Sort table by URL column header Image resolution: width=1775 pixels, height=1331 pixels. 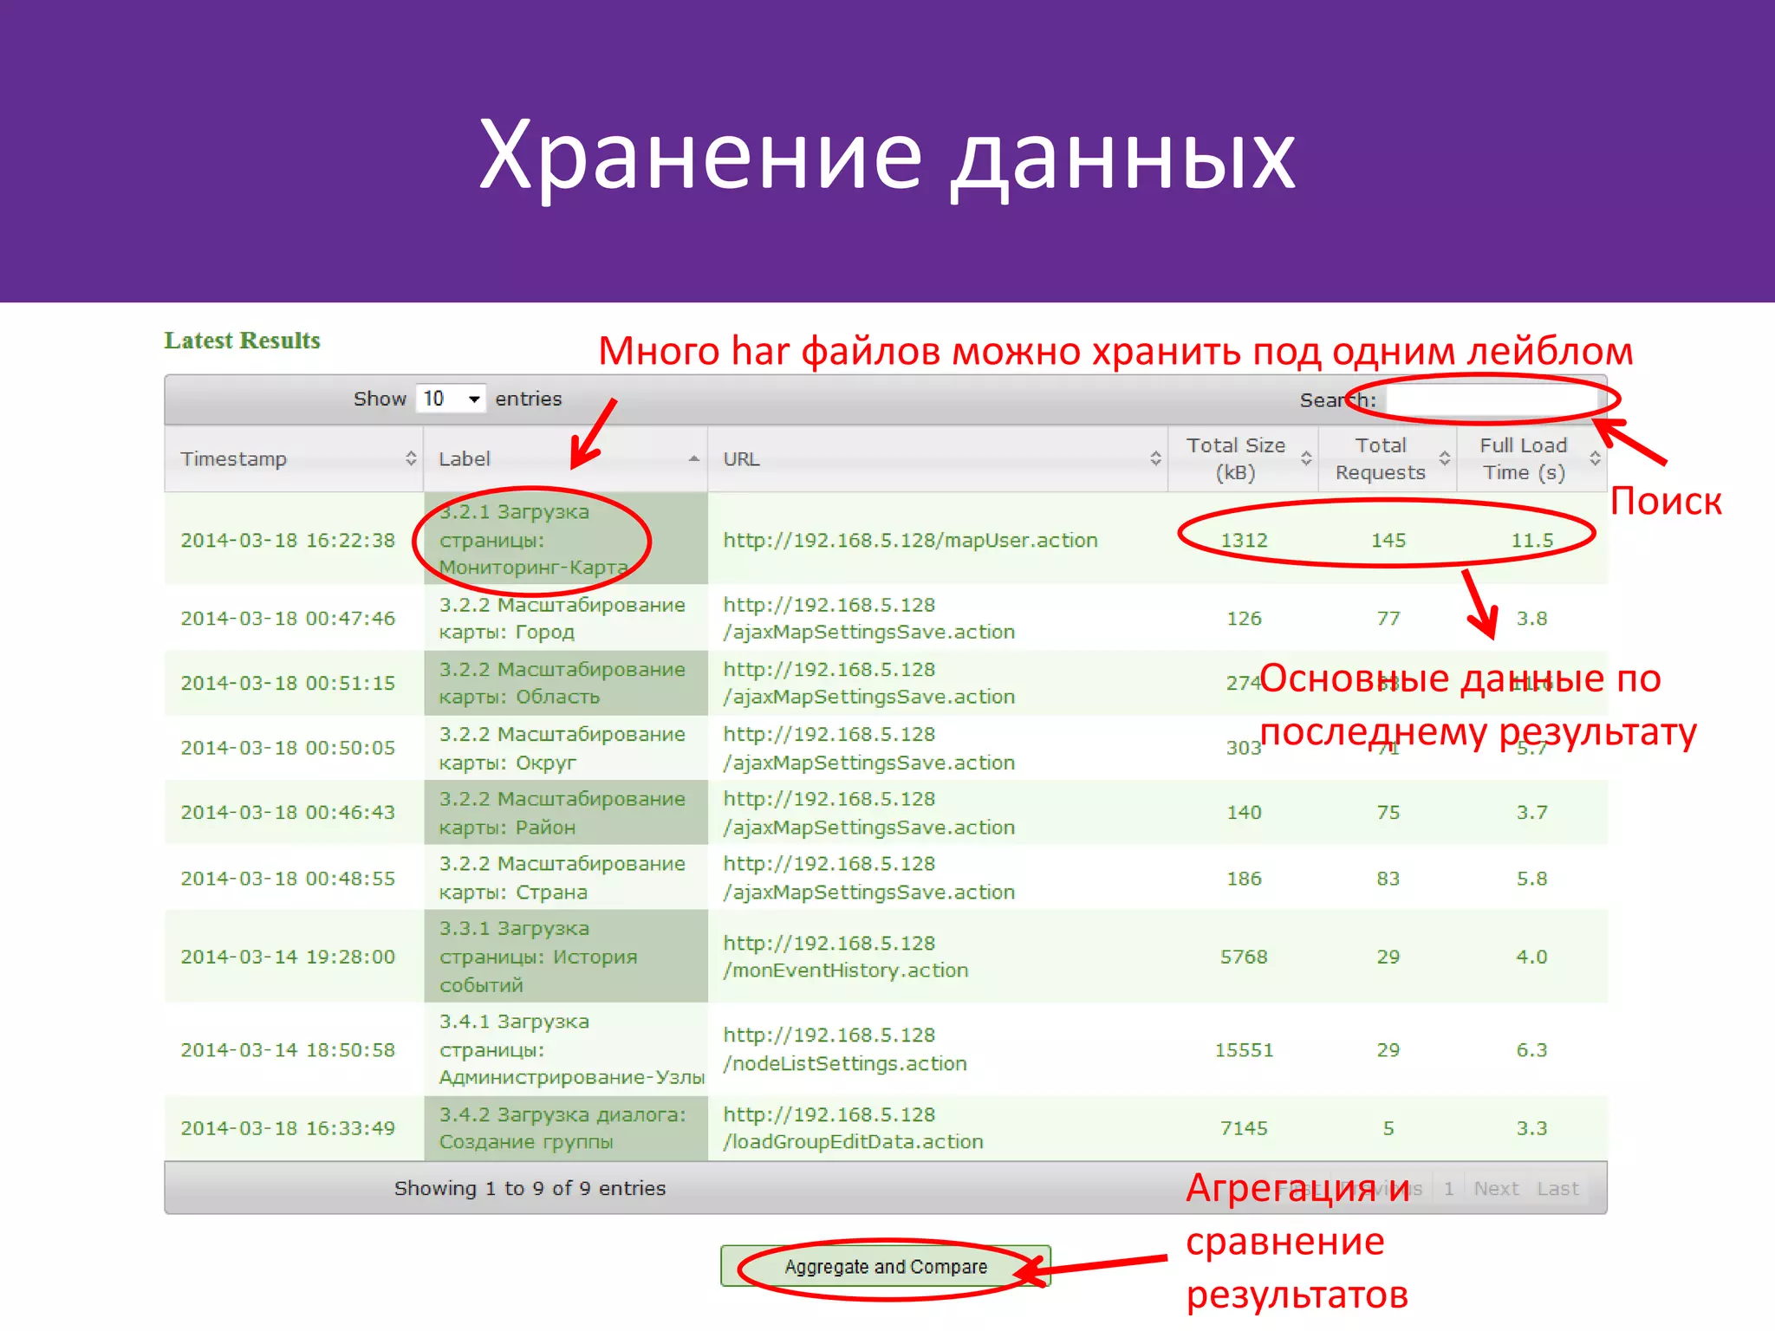[938, 458]
